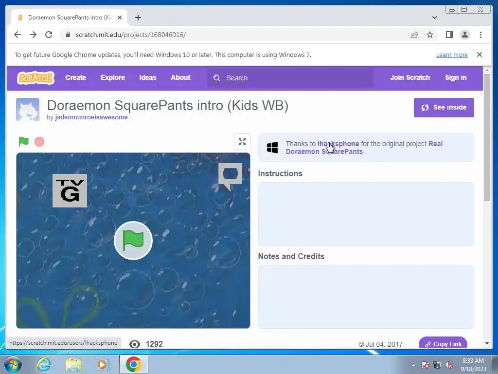The image size is (498, 374).
Task: Open ihacksphone user link
Action: pyautogui.click(x=338, y=144)
